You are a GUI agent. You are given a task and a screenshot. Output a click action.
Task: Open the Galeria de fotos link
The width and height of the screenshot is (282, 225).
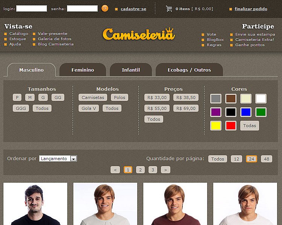[55, 39]
